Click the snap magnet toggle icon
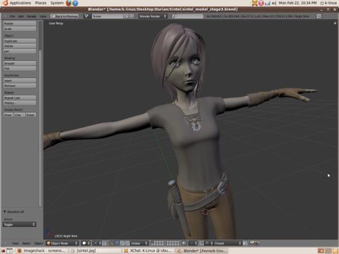The width and height of the screenshot is (339, 254). (201, 243)
